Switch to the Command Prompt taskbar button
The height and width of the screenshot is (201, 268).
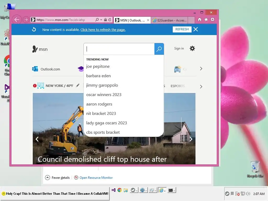point(172,190)
